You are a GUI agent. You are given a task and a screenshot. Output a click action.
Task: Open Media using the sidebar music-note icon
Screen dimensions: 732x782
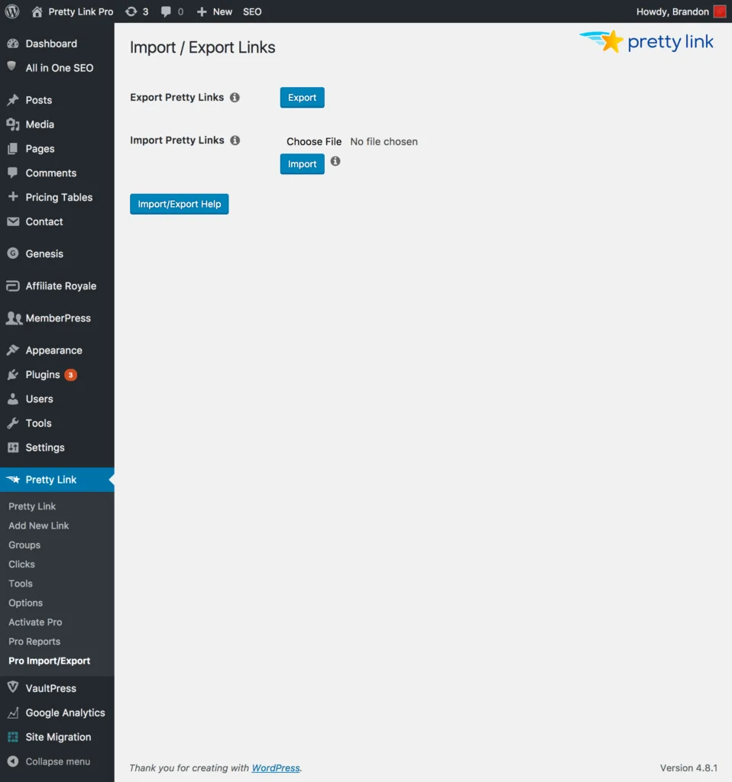[x=14, y=124]
